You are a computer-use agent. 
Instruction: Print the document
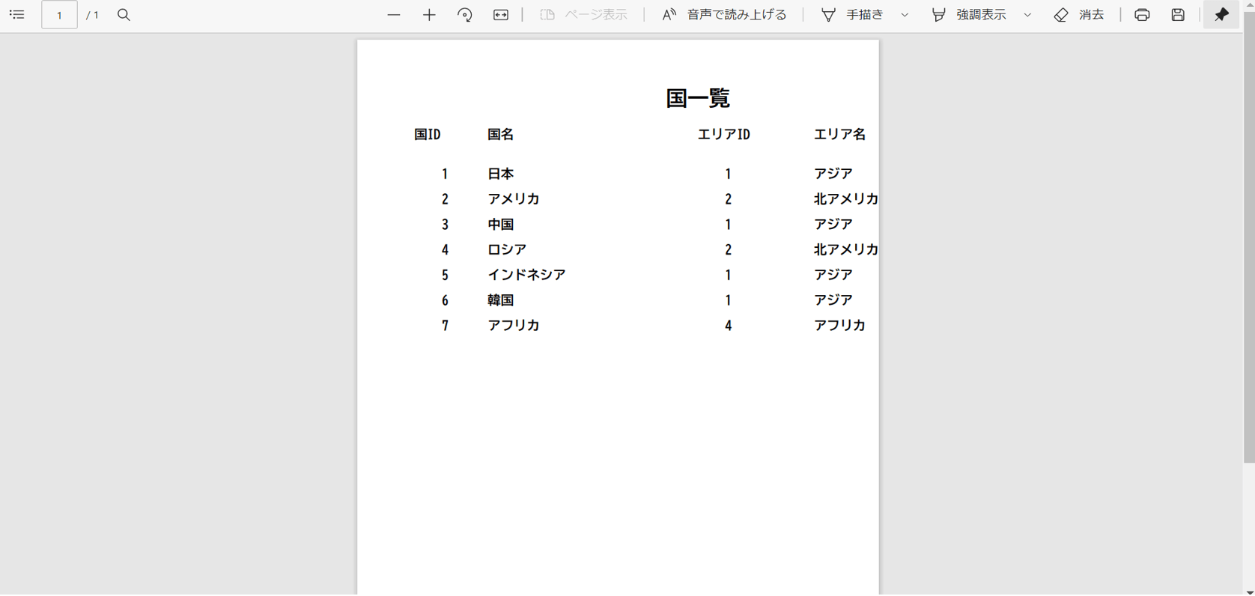[x=1142, y=15]
